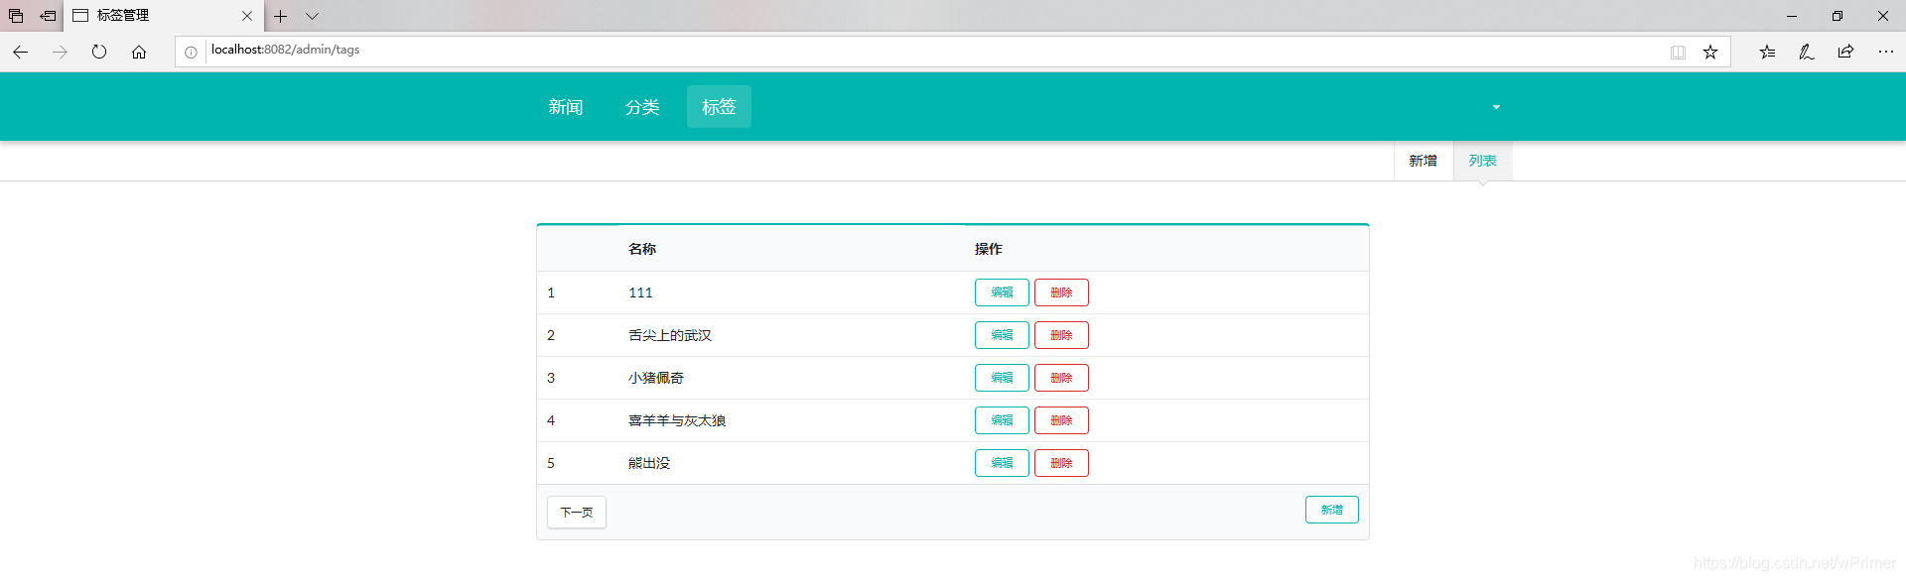
Task: Open reading view icon
Action: [1678, 53]
